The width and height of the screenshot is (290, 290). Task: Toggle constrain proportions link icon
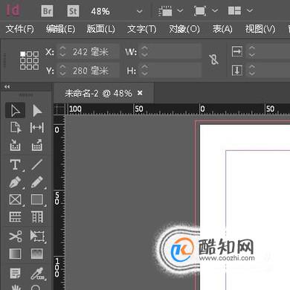tap(213, 59)
